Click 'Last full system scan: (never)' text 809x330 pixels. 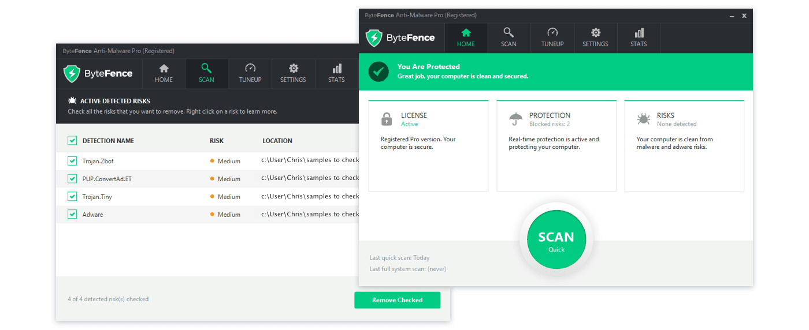pyautogui.click(x=408, y=269)
